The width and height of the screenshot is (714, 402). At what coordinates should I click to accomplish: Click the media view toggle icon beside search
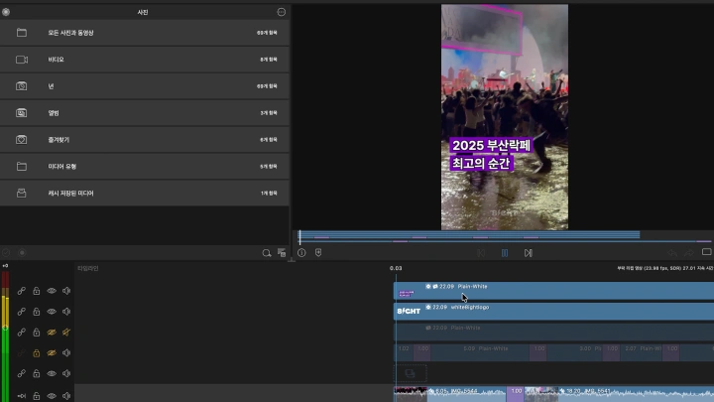click(x=283, y=253)
